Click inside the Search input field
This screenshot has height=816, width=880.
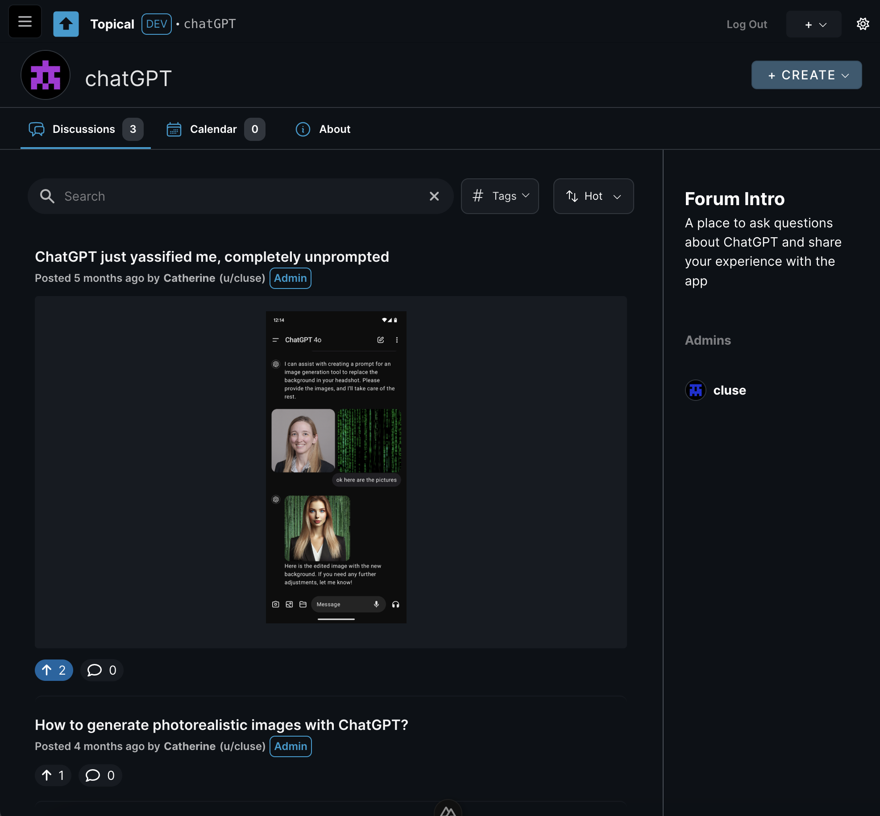coord(241,196)
